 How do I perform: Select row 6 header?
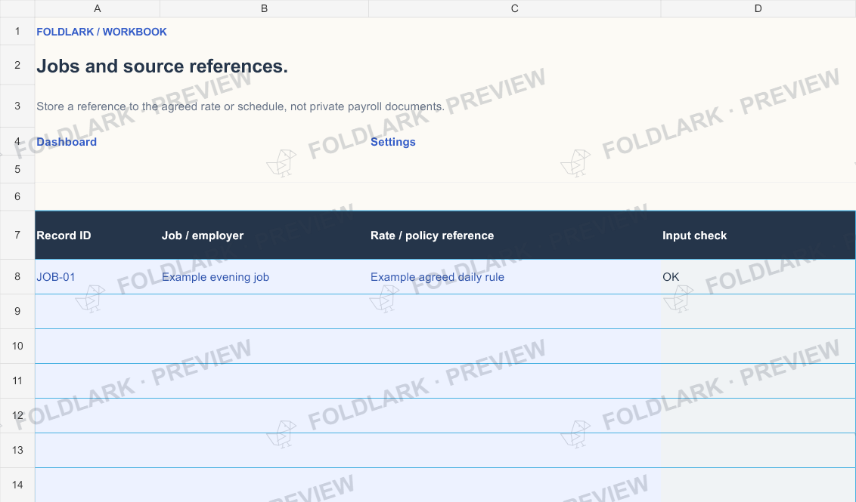point(17,196)
